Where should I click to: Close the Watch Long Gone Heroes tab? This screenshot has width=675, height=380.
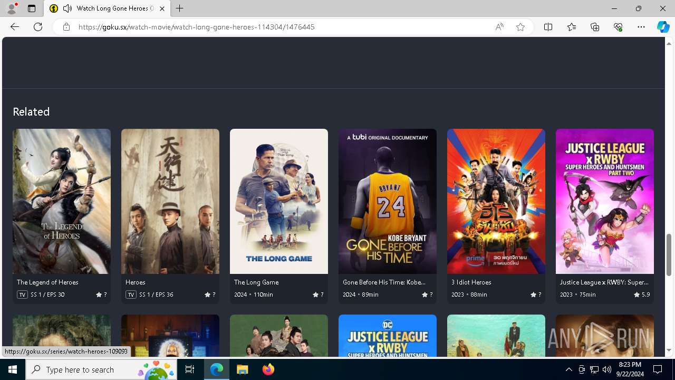[x=162, y=8]
